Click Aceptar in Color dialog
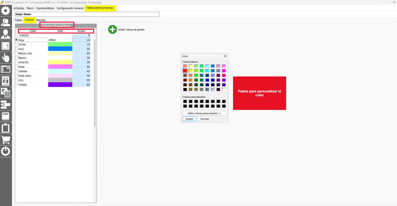The height and width of the screenshot is (206, 397). [x=189, y=119]
